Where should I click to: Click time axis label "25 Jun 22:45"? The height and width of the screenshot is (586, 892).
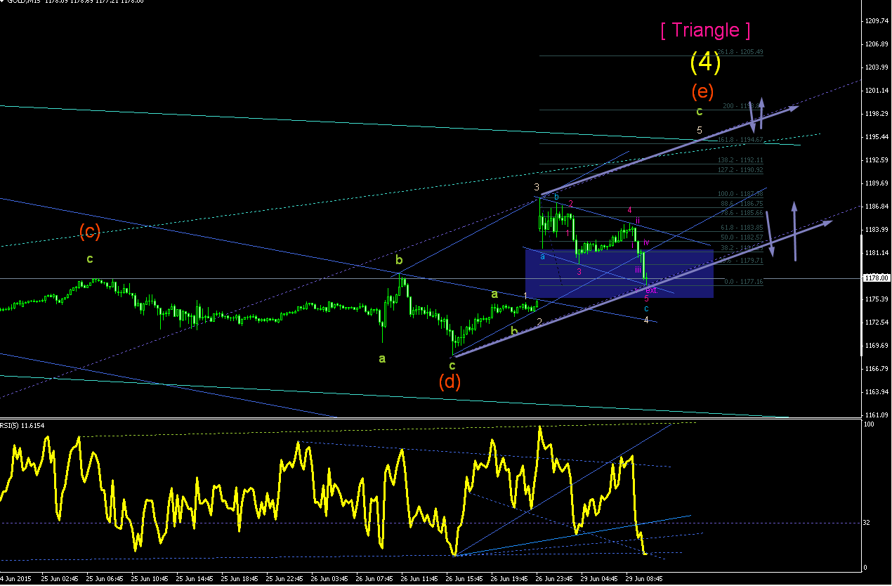coord(284,580)
